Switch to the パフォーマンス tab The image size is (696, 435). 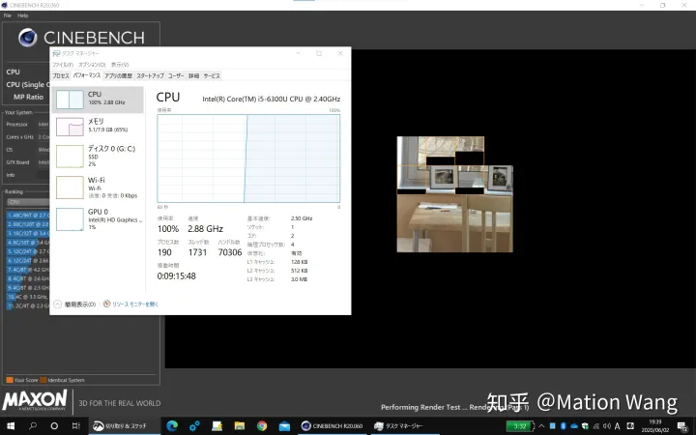[x=87, y=75]
